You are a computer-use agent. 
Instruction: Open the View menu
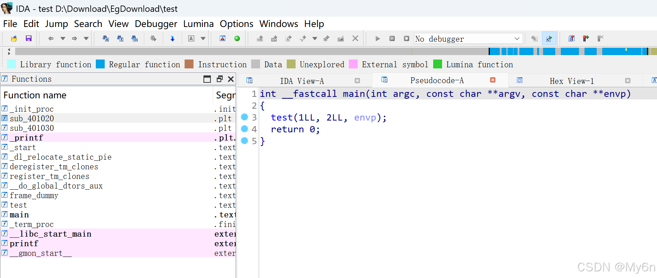coord(118,24)
